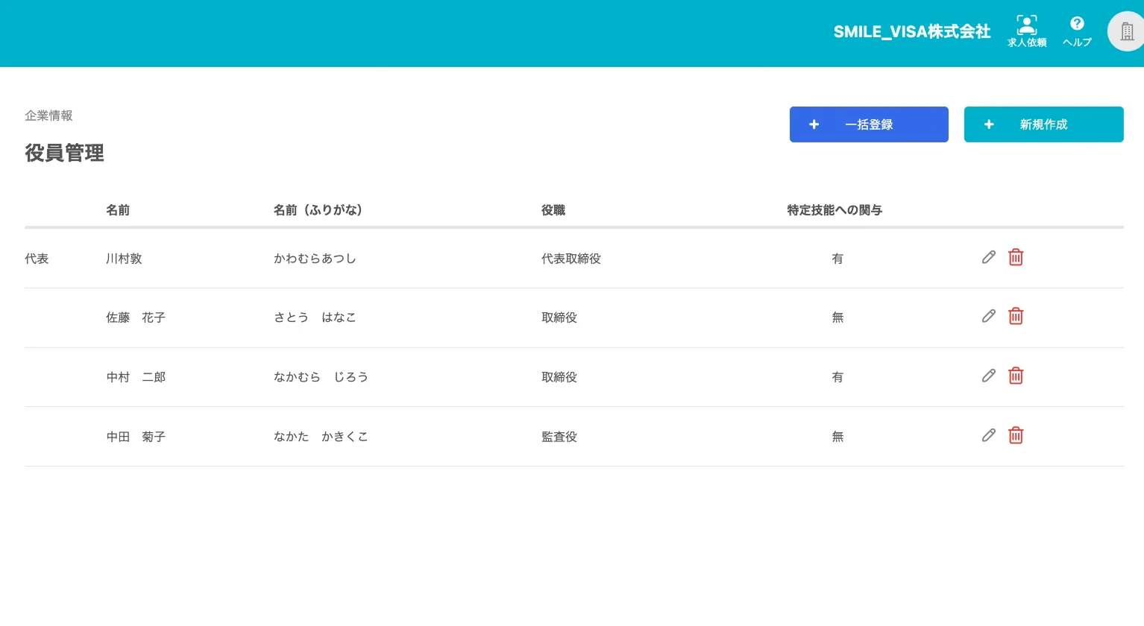This screenshot has height=626, width=1144.
Task: Select the 特定技能への関与 column header
Action: tap(835, 209)
